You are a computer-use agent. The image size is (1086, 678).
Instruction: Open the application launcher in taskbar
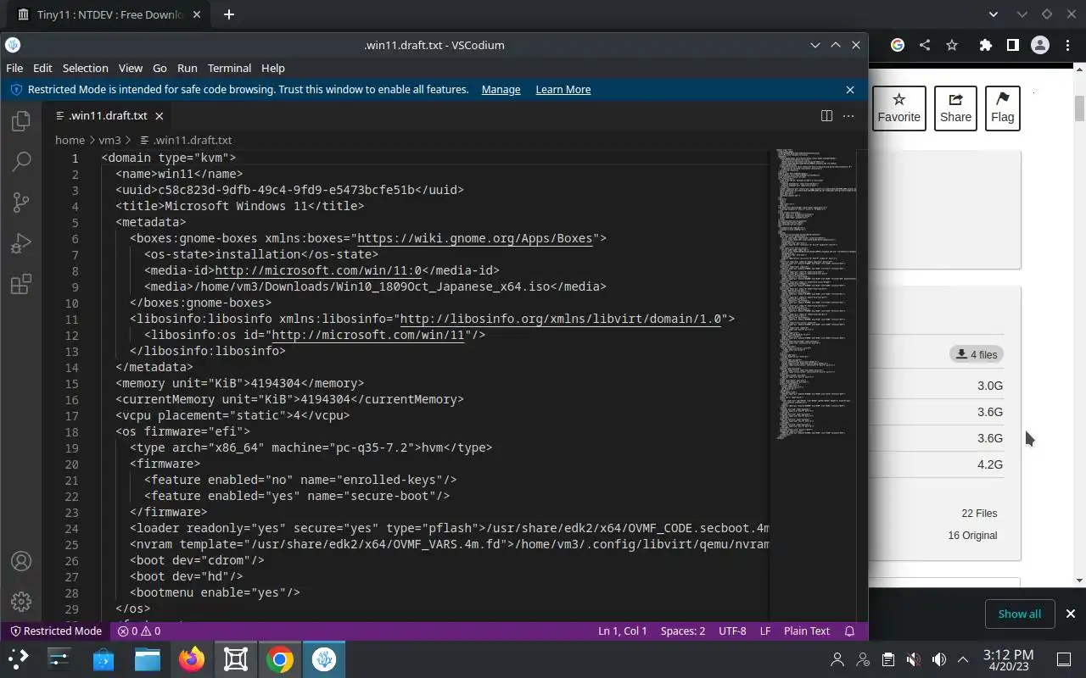pyautogui.click(x=18, y=659)
